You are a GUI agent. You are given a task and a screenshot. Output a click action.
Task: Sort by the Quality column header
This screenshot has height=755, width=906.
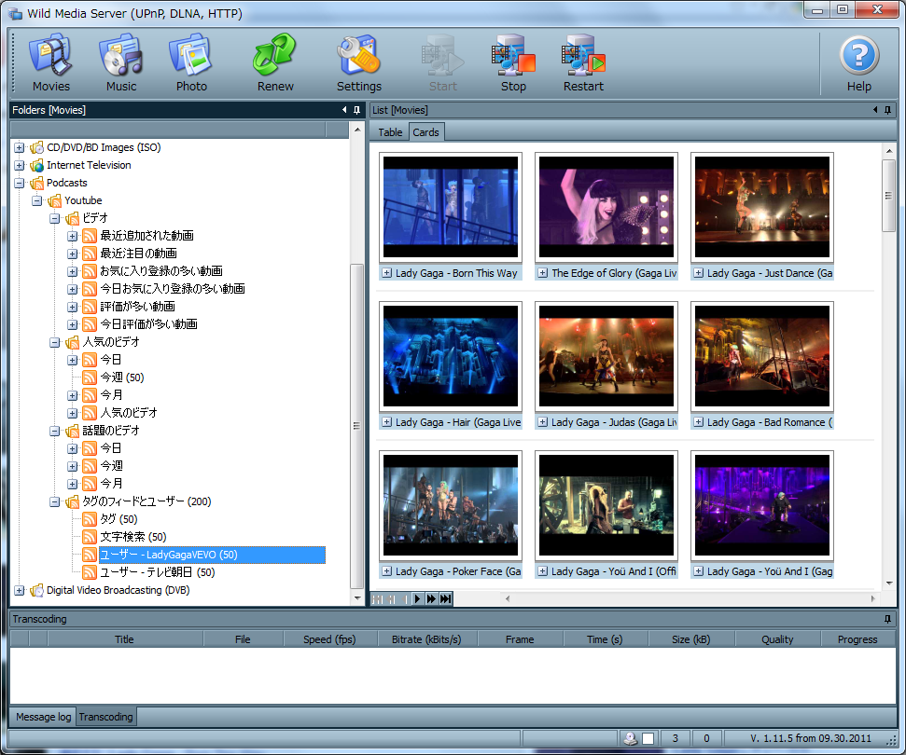777,639
